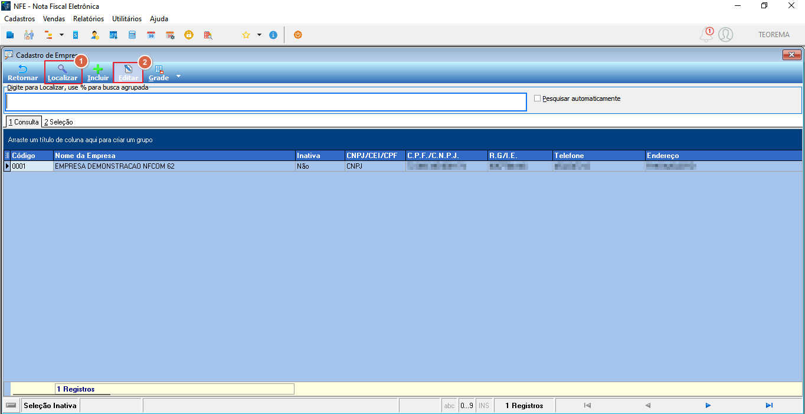Expand the hierarchy icon dropdown arrow
The width and height of the screenshot is (805, 414).
point(61,35)
